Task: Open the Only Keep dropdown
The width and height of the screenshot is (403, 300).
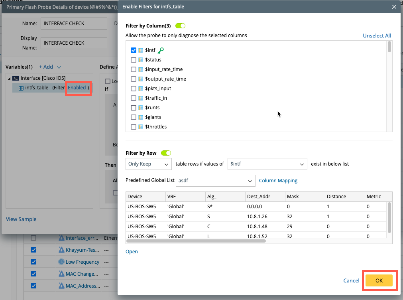Action: coord(149,164)
